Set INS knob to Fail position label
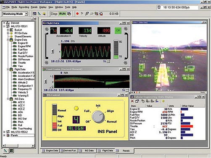 (87, 111)
